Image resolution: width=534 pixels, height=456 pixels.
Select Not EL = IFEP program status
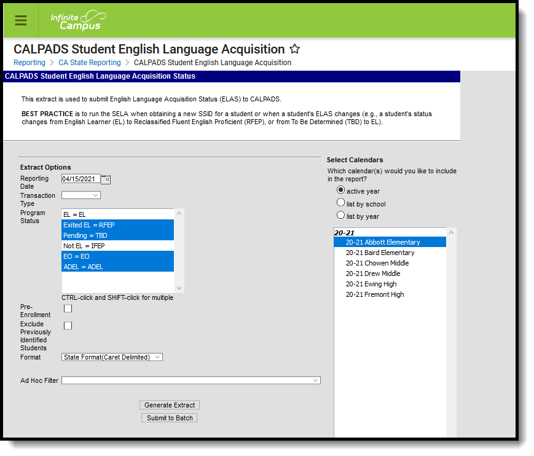pyautogui.click(x=118, y=246)
